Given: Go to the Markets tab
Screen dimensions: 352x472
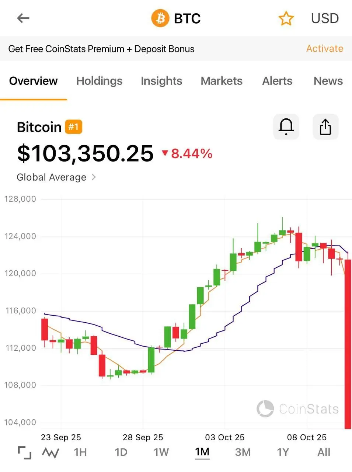Looking at the screenshot, I should tap(222, 81).
